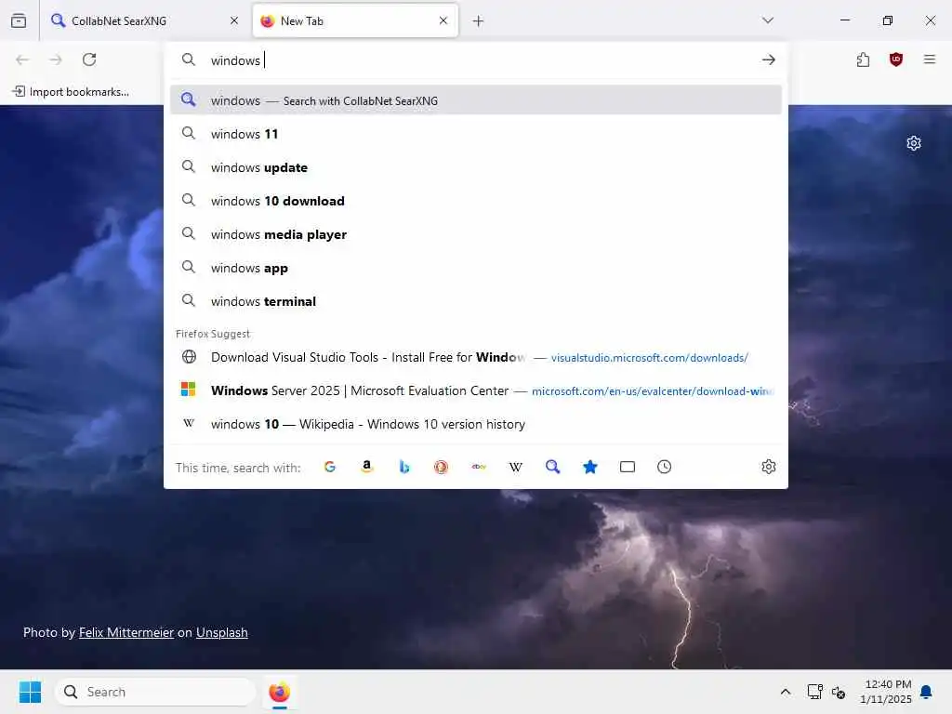Pick suggestion 'windows media player'
The width and height of the screenshot is (952, 714).
click(475, 233)
